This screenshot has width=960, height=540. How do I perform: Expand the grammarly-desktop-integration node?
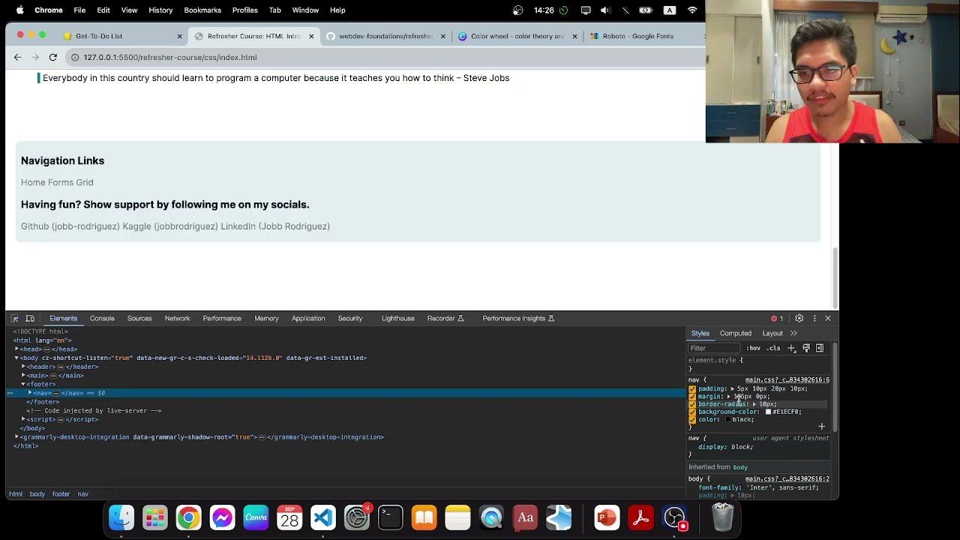point(16,437)
